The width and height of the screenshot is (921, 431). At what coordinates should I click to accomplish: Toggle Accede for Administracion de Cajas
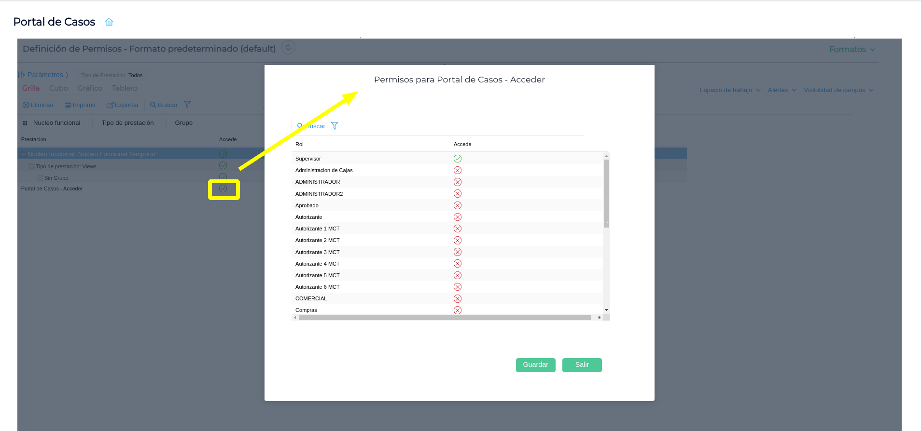pos(458,170)
